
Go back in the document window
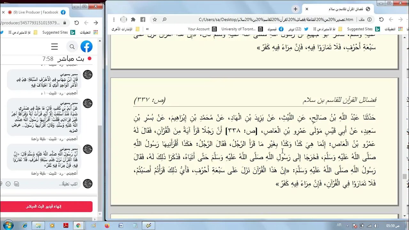point(391,19)
